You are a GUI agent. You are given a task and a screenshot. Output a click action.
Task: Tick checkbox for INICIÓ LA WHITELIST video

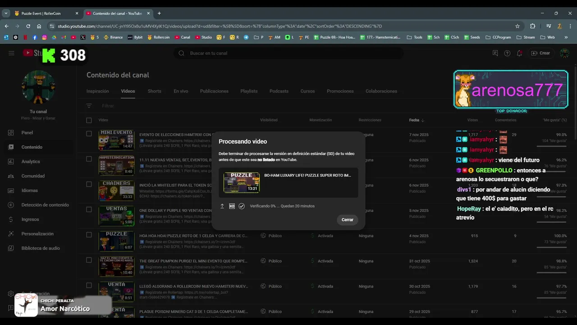[89, 184]
